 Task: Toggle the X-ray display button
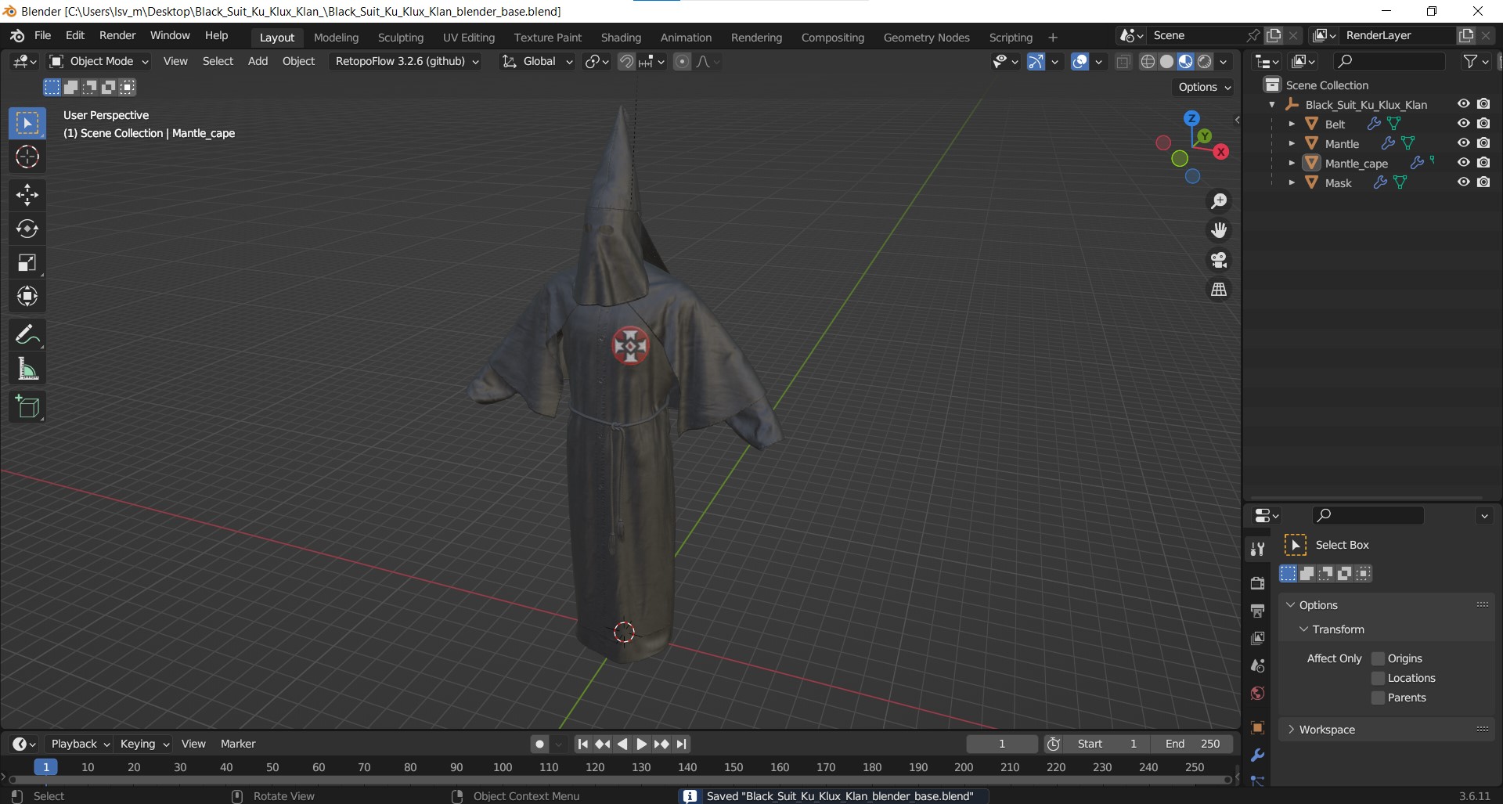(1123, 62)
